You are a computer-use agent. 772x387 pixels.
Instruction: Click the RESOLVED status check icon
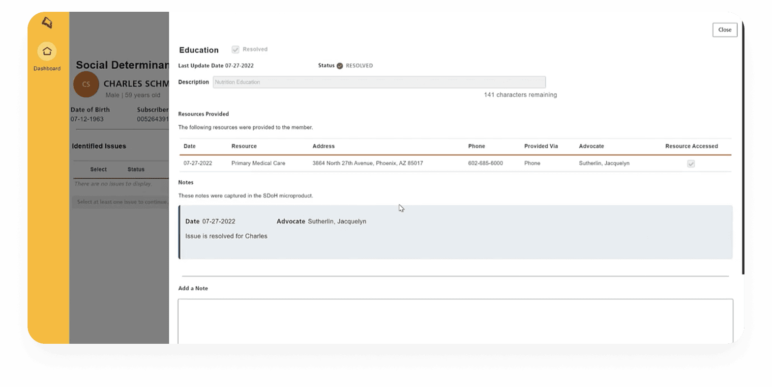pos(340,66)
